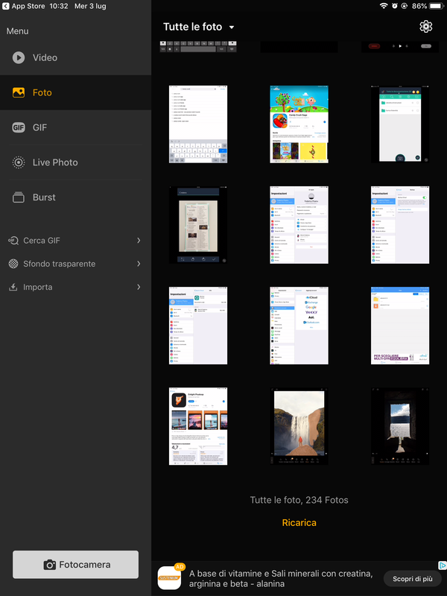Screen dimensions: 447x596
Task: Open the settings gear icon
Action: coord(425,26)
